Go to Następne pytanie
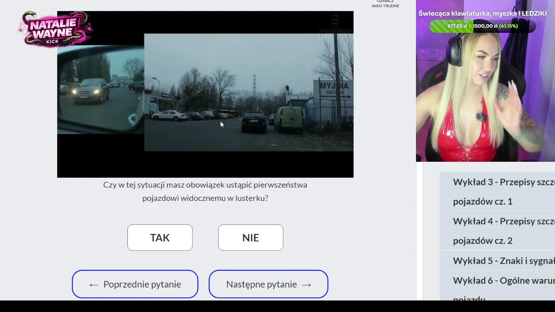This screenshot has width=555, height=312. click(268, 284)
